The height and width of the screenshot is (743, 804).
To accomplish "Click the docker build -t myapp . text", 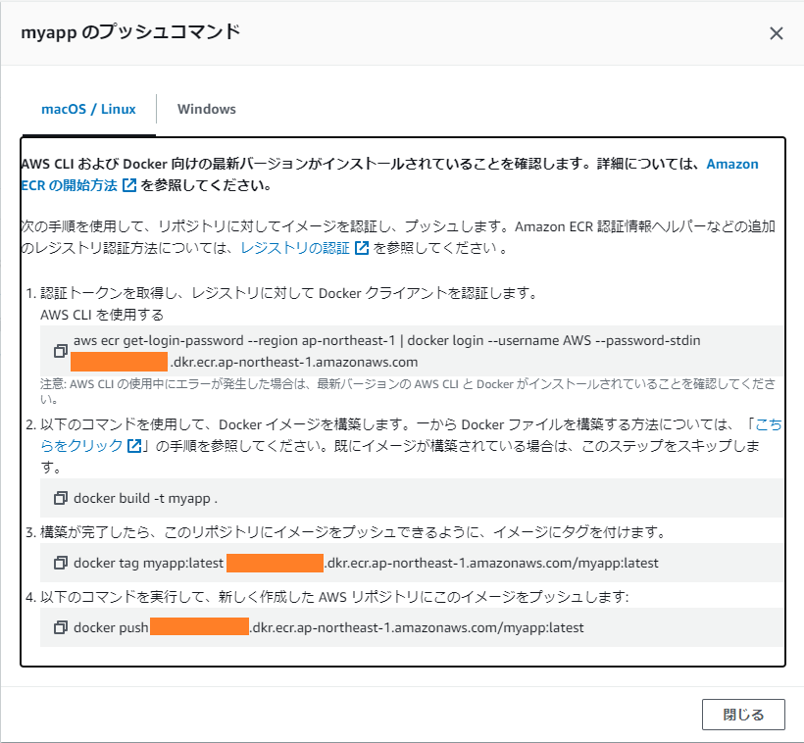I will click(146, 498).
